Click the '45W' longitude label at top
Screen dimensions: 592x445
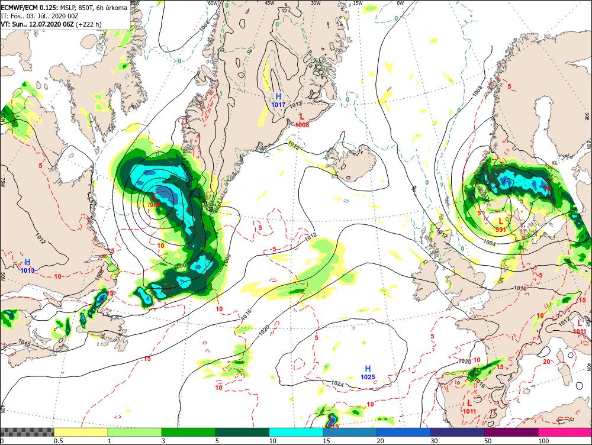click(269, 3)
